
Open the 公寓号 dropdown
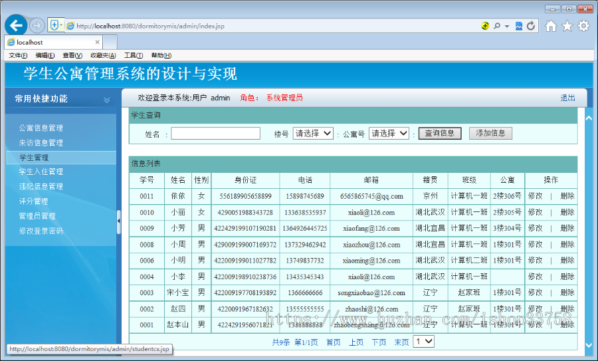click(389, 133)
